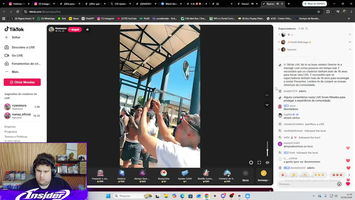Image resolution: width=355 pixels, height=200 pixels.
Task: Open the nanze_oficial suggested LIVE creator
Action: (22, 116)
